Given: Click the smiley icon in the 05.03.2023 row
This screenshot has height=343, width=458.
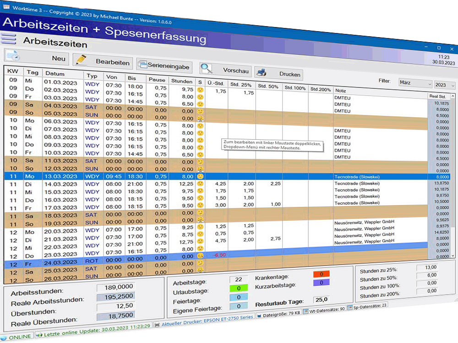Looking at the screenshot, I should [200, 119].
